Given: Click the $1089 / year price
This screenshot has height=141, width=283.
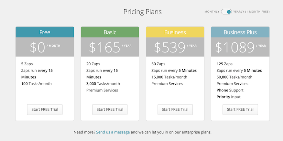Looking at the screenshot, I should point(240,47).
